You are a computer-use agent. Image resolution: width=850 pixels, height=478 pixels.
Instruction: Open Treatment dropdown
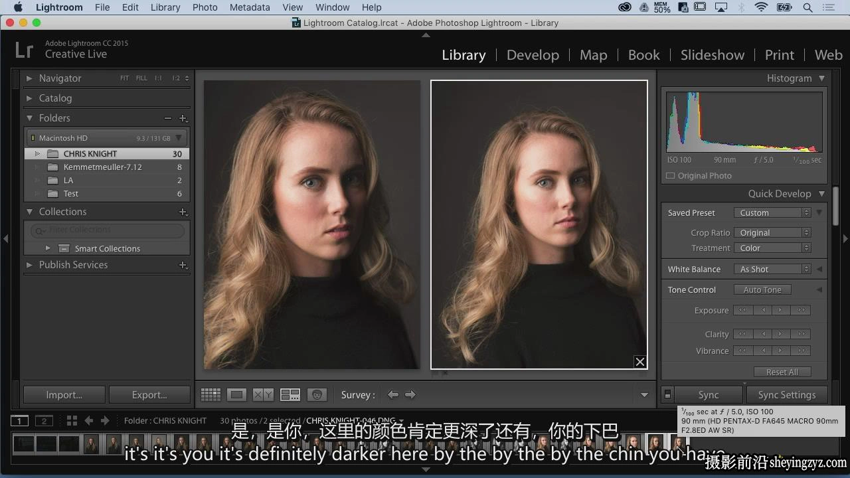coord(772,248)
